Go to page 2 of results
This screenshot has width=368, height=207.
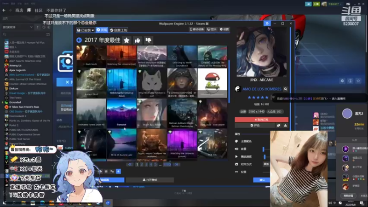click(x=142, y=165)
